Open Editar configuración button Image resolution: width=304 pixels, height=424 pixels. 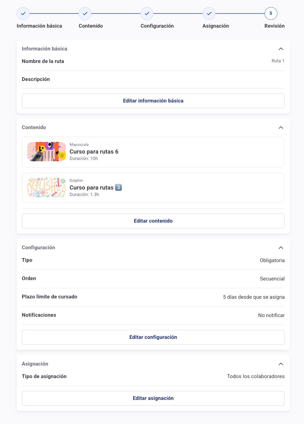pos(153,337)
